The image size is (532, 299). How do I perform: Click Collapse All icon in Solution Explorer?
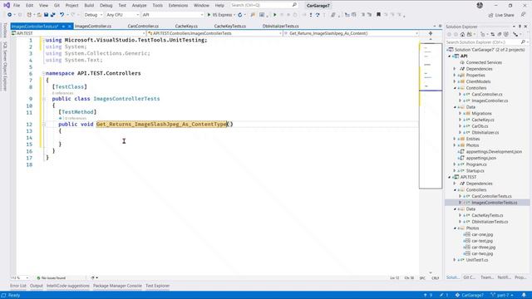(500, 35)
